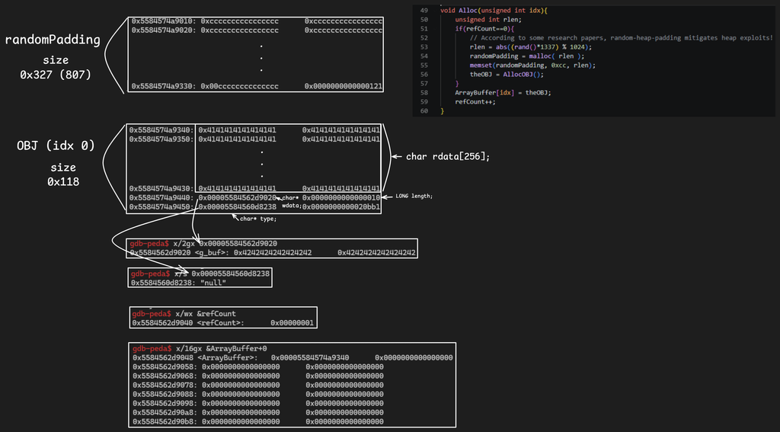Click the 'x/2gx' gdb command

tap(185, 244)
